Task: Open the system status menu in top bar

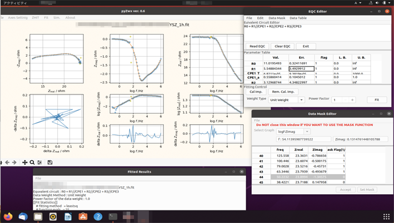Action: click(383, 3)
